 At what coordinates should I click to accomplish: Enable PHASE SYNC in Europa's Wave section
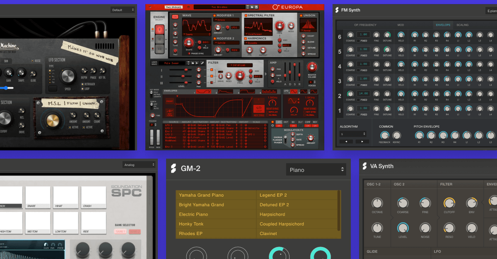(x=188, y=53)
